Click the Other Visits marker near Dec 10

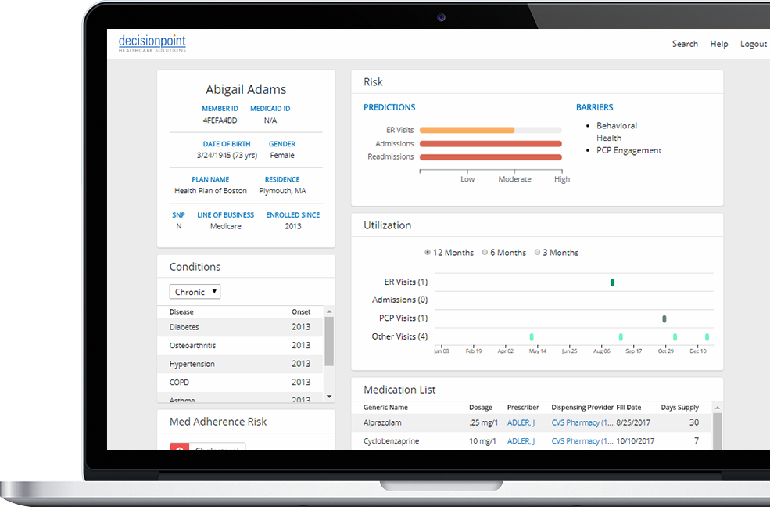(x=707, y=337)
